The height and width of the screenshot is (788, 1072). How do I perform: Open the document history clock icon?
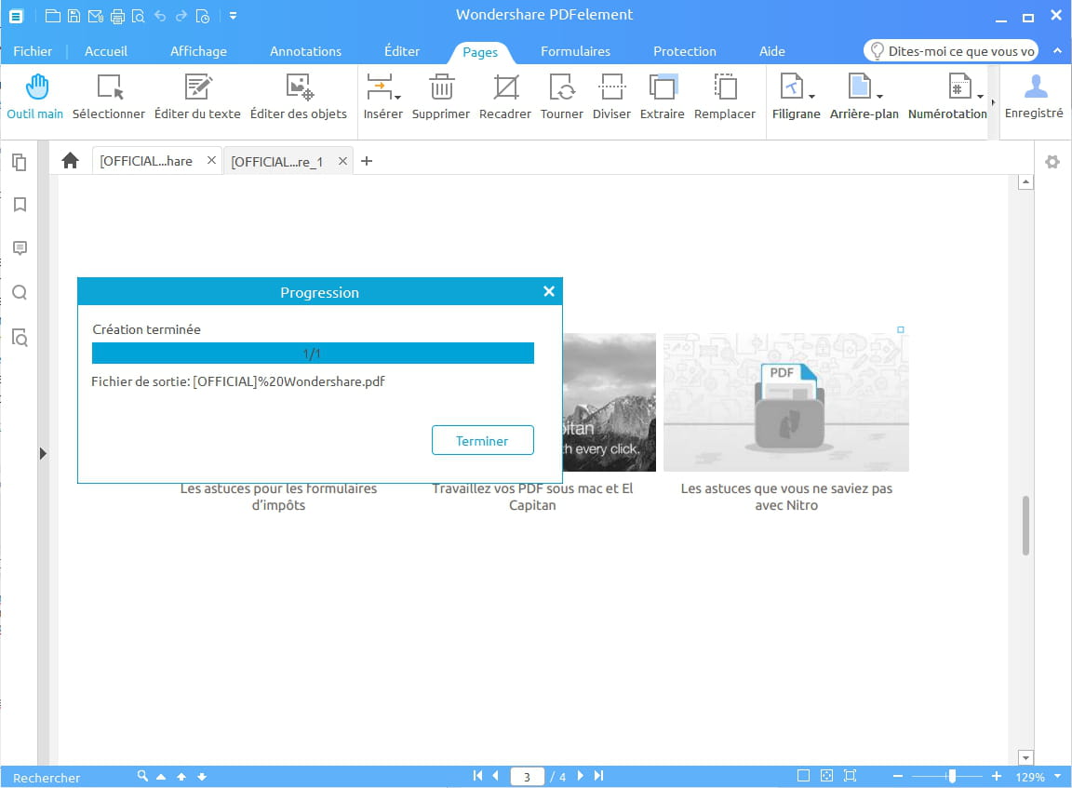203,16
